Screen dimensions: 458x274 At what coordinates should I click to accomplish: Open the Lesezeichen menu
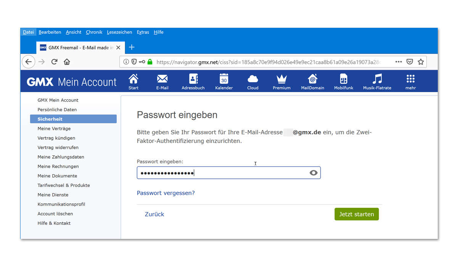tap(119, 32)
